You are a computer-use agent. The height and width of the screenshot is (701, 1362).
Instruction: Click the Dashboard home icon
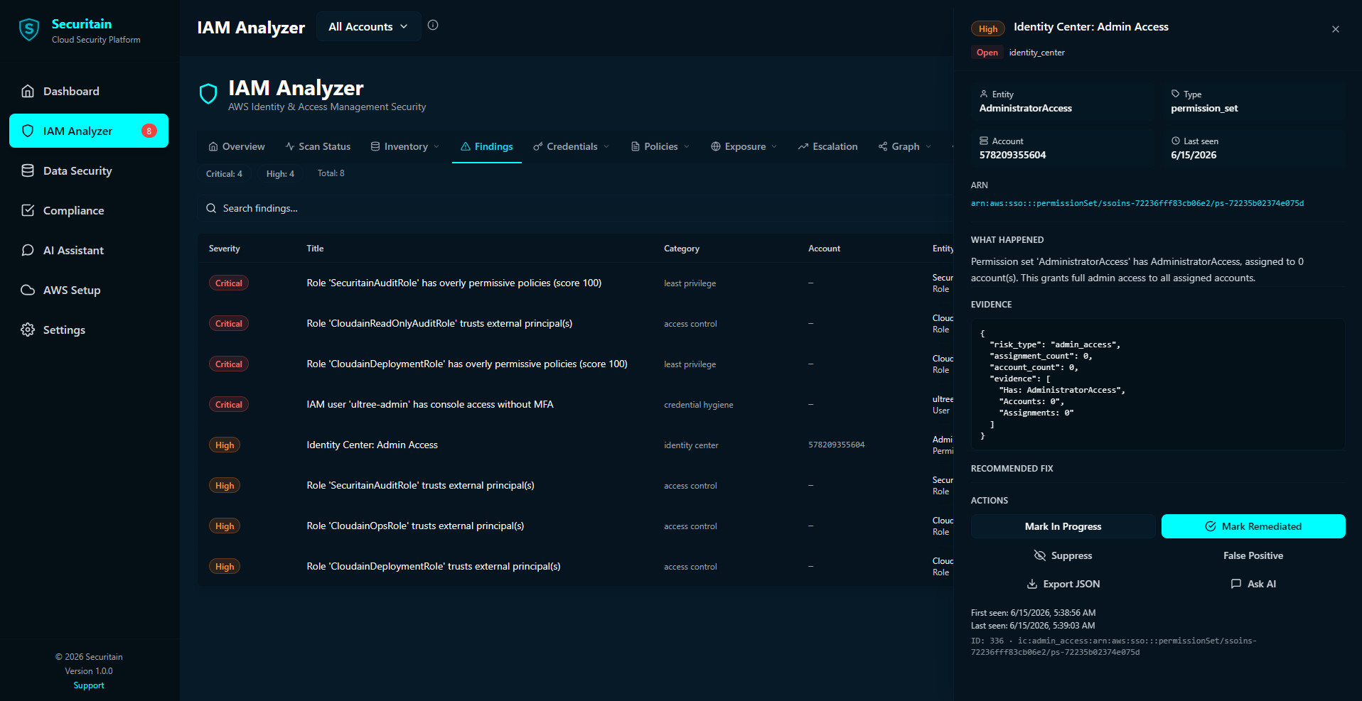[28, 91]
